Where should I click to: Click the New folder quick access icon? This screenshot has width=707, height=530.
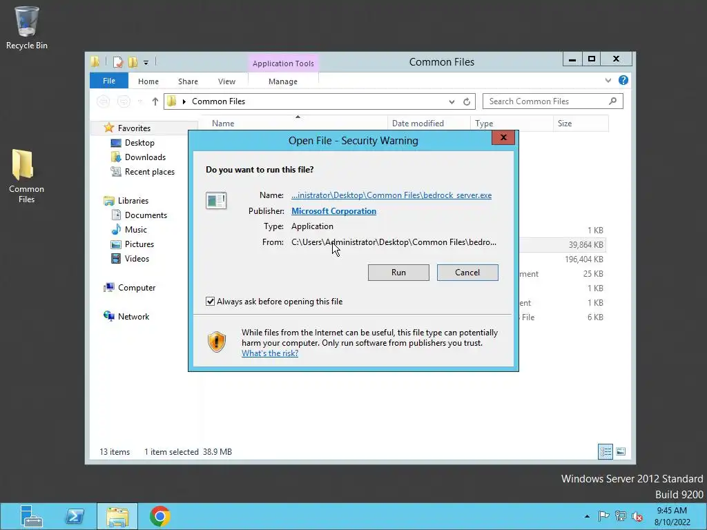tap(133, 61)
